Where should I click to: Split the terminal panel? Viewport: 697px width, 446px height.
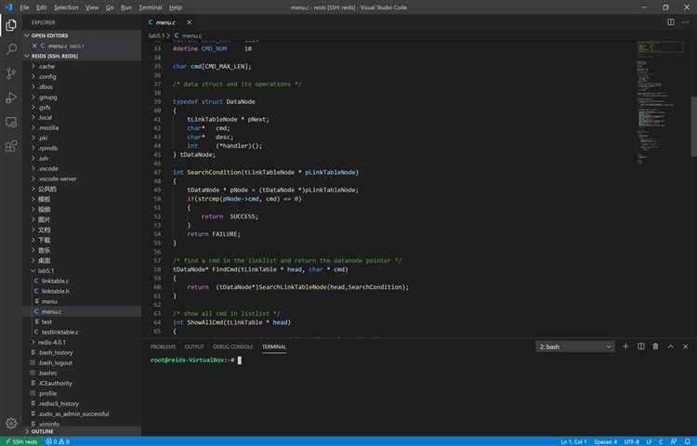click(x=640, y=347)
